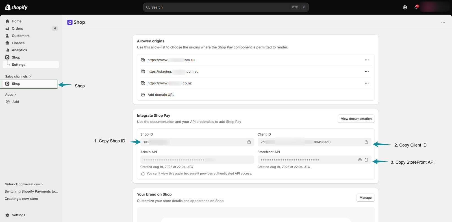This screenshot has width=452, height=222.
Task: Click the Search field in top bar
Action: click(x=226, y=7)
